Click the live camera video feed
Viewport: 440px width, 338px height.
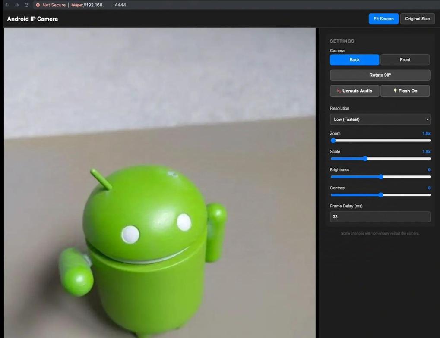160,183
